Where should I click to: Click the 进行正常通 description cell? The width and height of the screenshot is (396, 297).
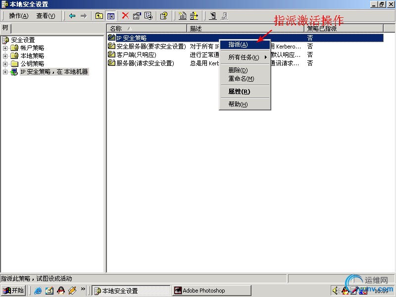tap(204, 54)
